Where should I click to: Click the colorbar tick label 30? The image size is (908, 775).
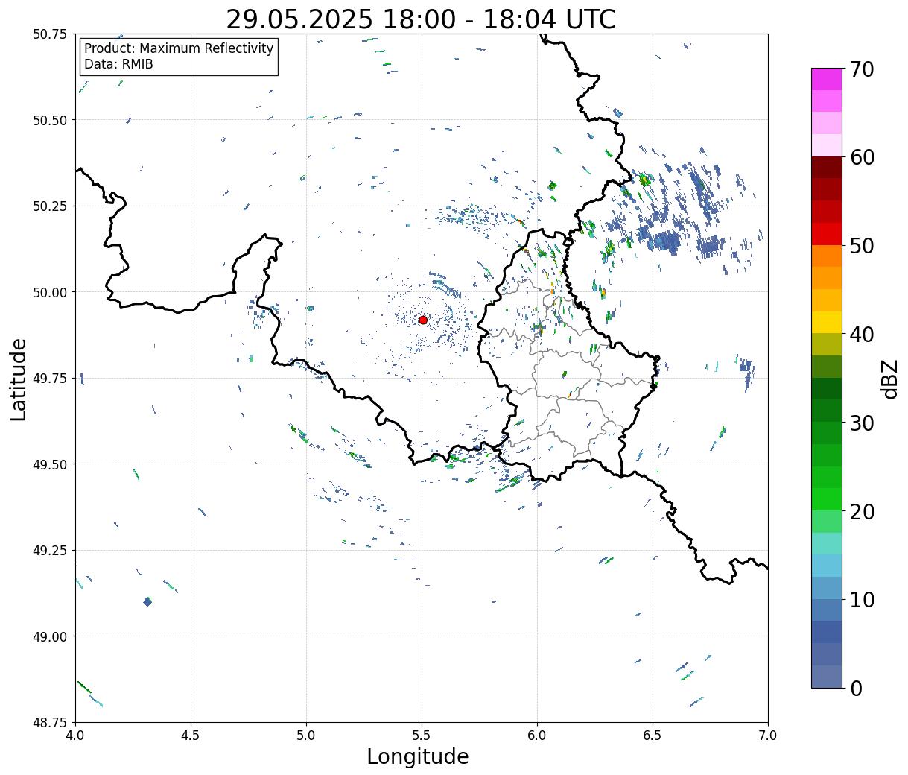click(861, 423)
